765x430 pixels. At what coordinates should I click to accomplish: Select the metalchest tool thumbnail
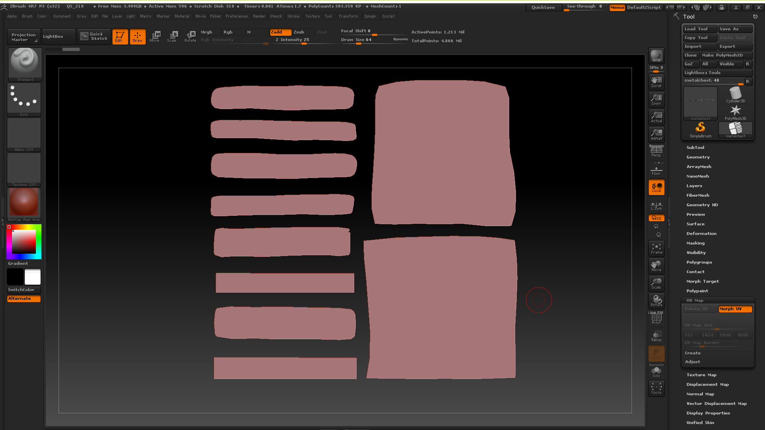tap(736, 130)
